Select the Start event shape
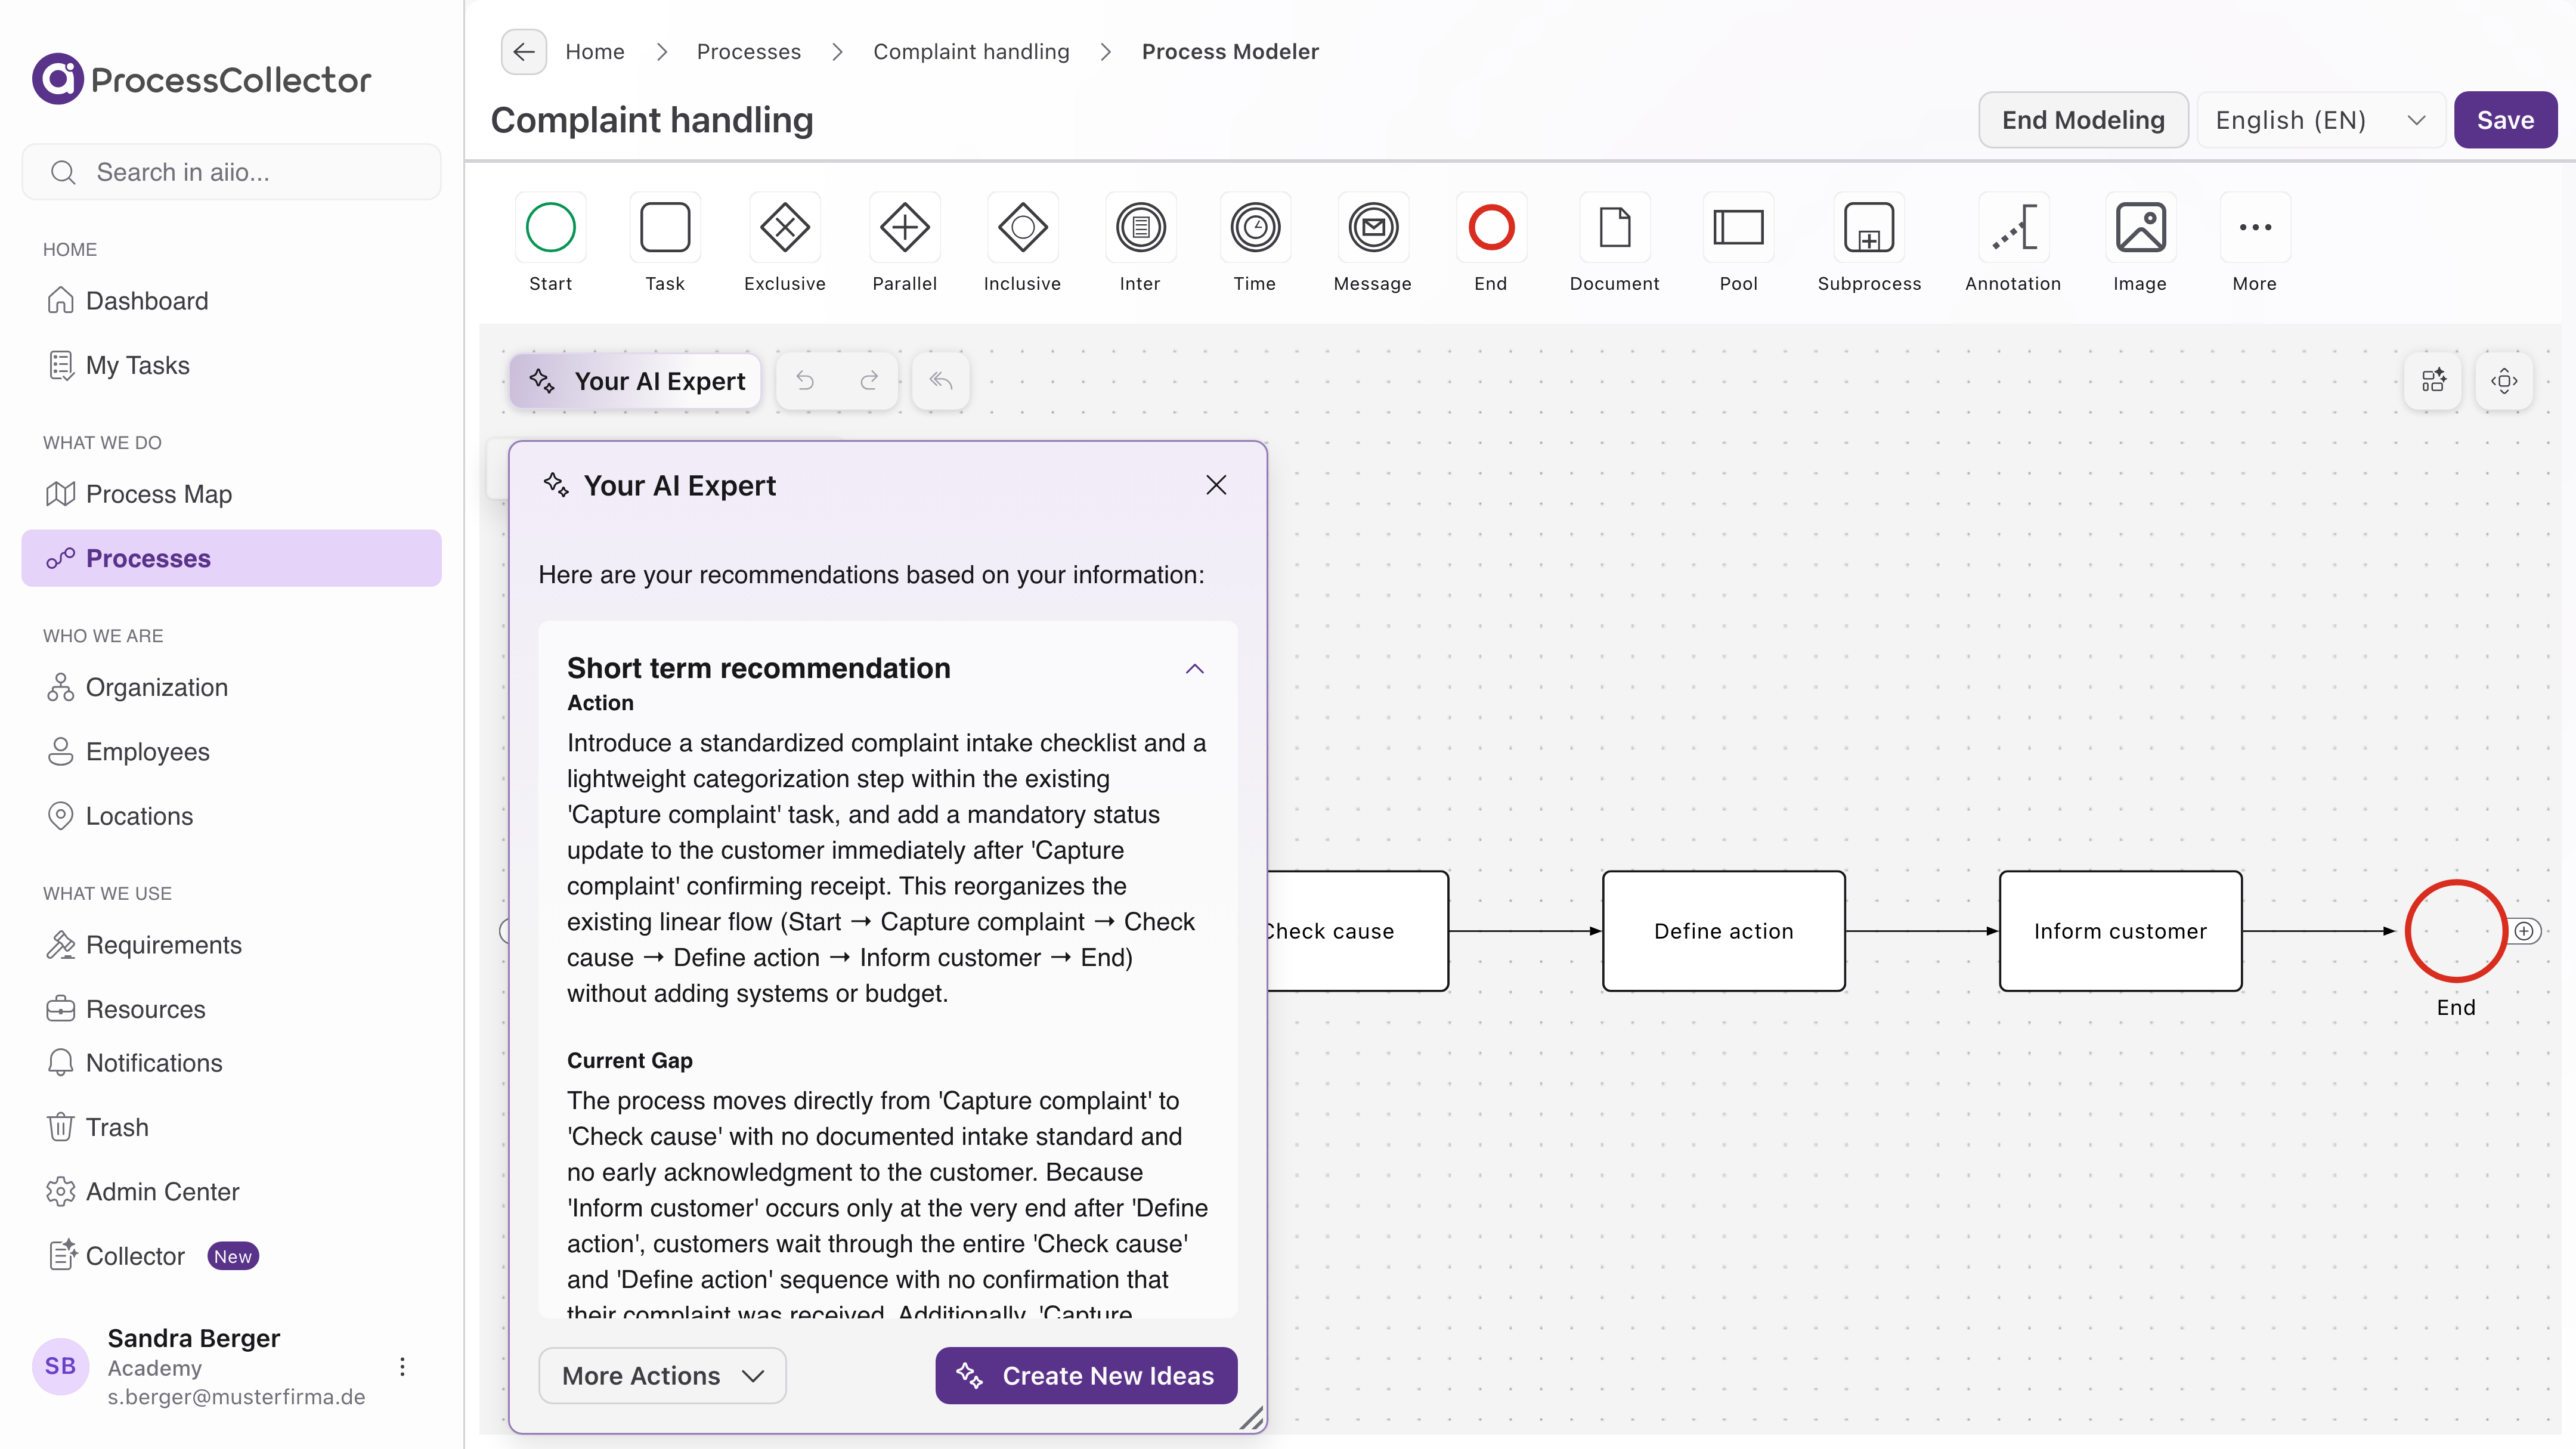This screenshot has width=2576, height=1449. click(550, 228)
